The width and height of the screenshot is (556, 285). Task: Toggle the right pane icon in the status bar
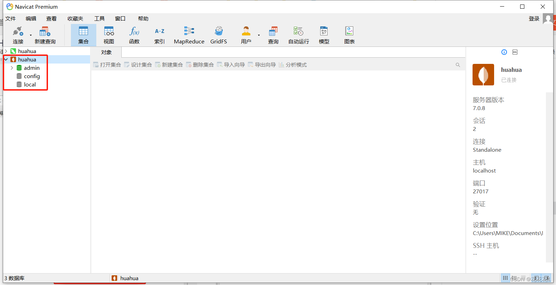tap(547, 278)
